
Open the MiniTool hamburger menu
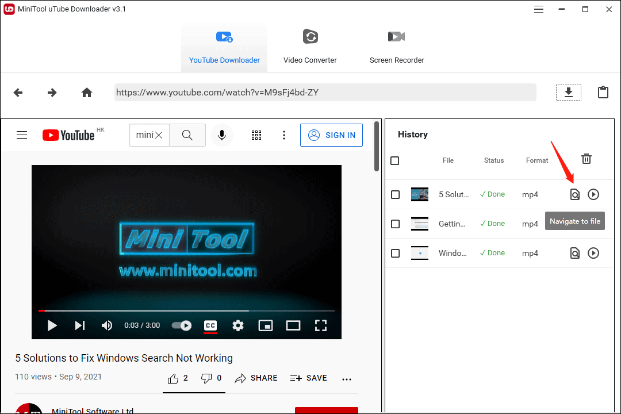click(539, 9)
